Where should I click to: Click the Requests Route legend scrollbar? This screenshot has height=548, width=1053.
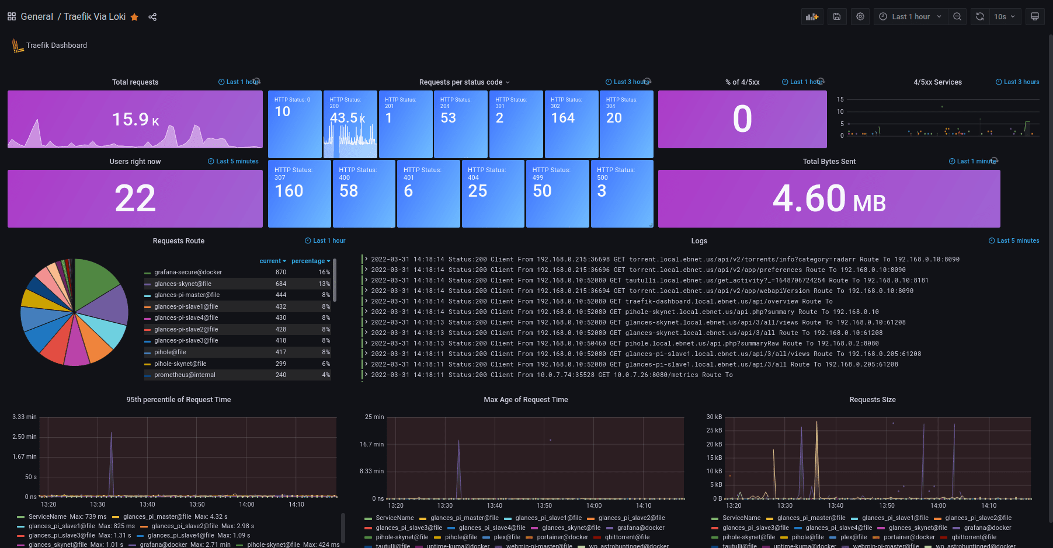click(x=335, y=279)
